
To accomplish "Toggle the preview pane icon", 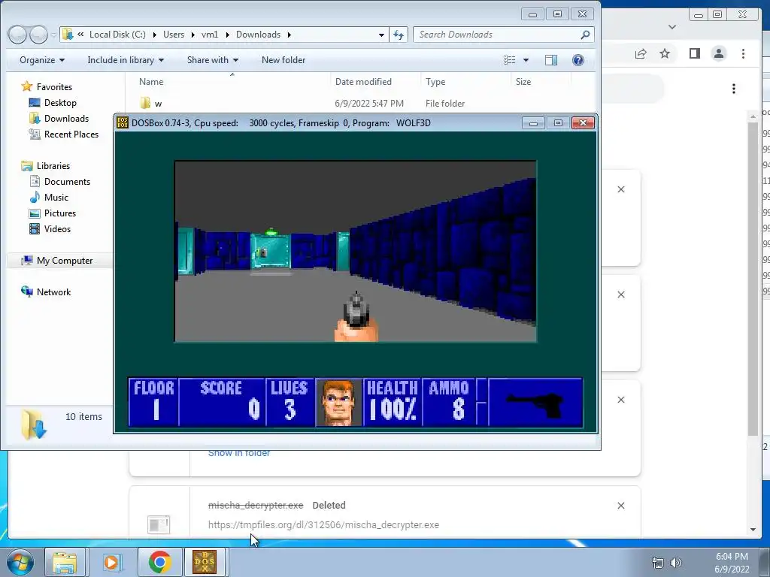I will tap(551, 60).
